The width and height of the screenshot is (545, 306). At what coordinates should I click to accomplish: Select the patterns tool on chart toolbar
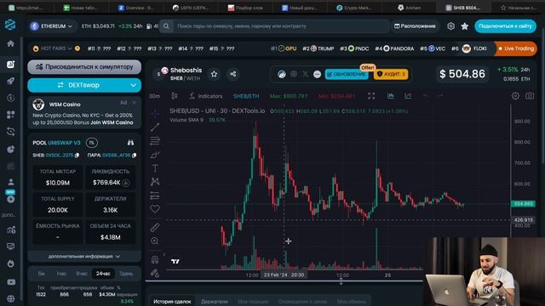click(x=155, y=181)
